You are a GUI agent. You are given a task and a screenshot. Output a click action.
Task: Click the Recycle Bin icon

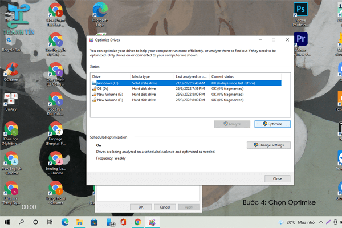[x=9, y=40]
